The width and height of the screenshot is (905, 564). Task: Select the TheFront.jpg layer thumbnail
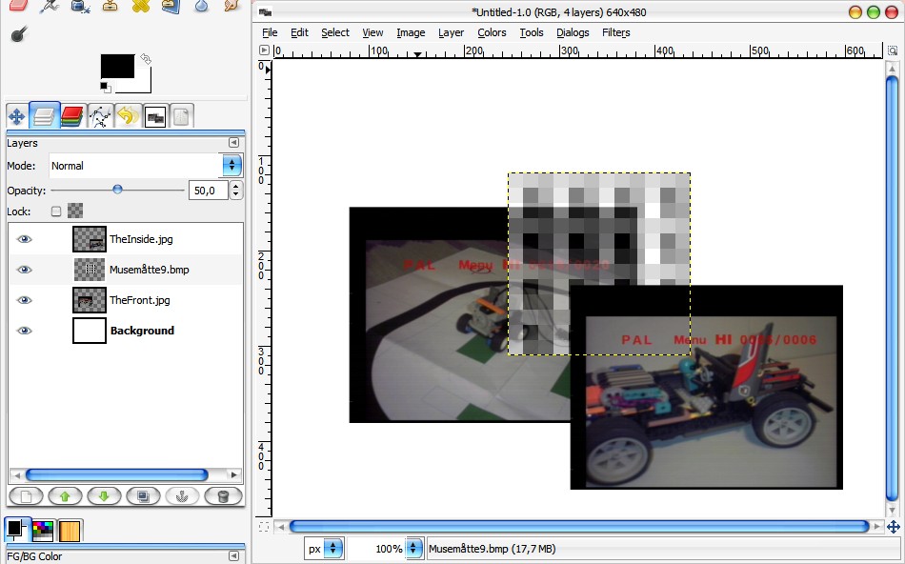tap(90, 300)
